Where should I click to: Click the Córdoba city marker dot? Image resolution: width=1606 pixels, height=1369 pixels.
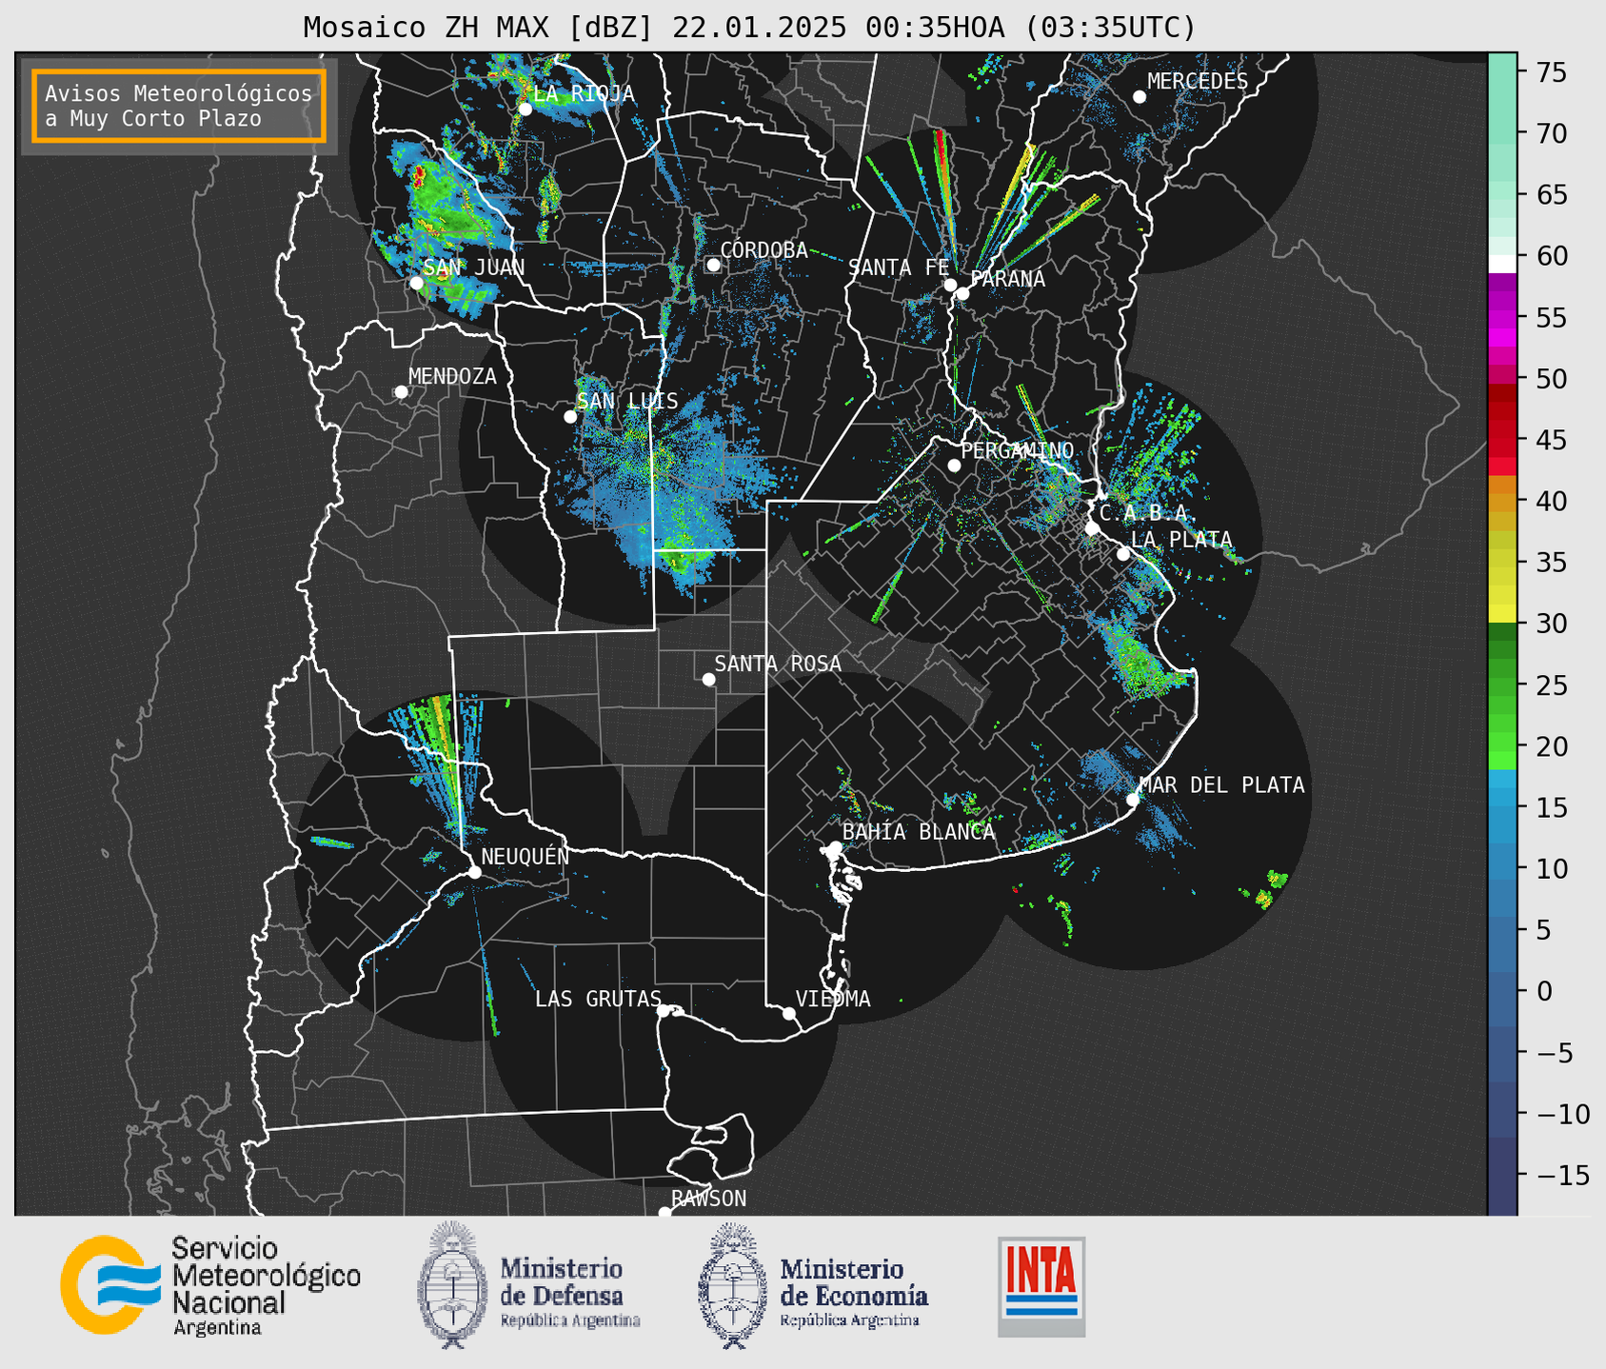713,264
